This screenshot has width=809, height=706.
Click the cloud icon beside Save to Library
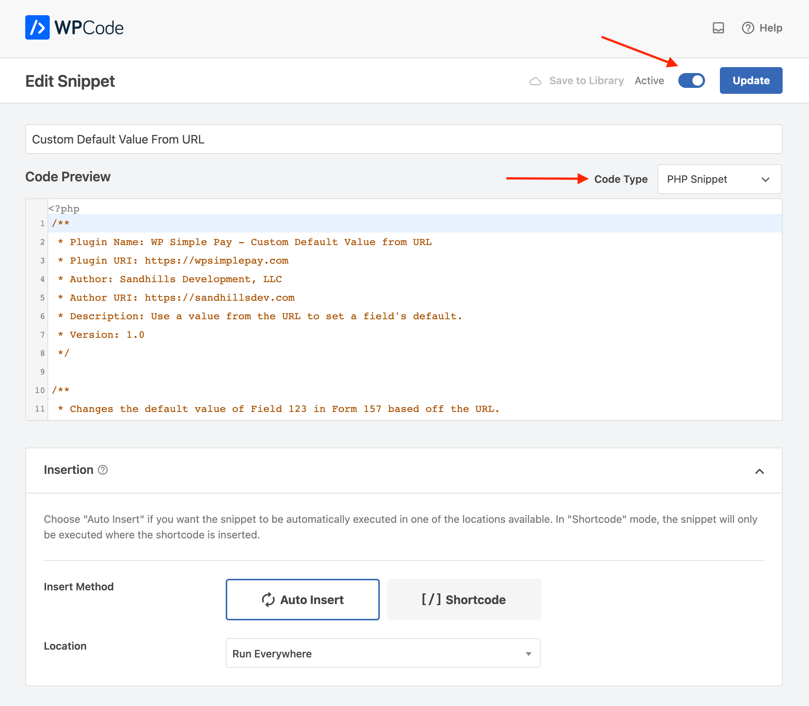[536, 80]
